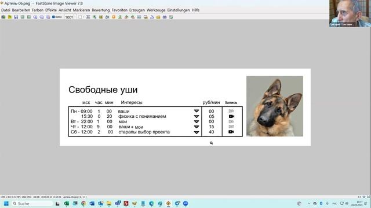Click the 'физика с пониманием' text
Viewport: 371px width, 208px height.
click(142, 116)
